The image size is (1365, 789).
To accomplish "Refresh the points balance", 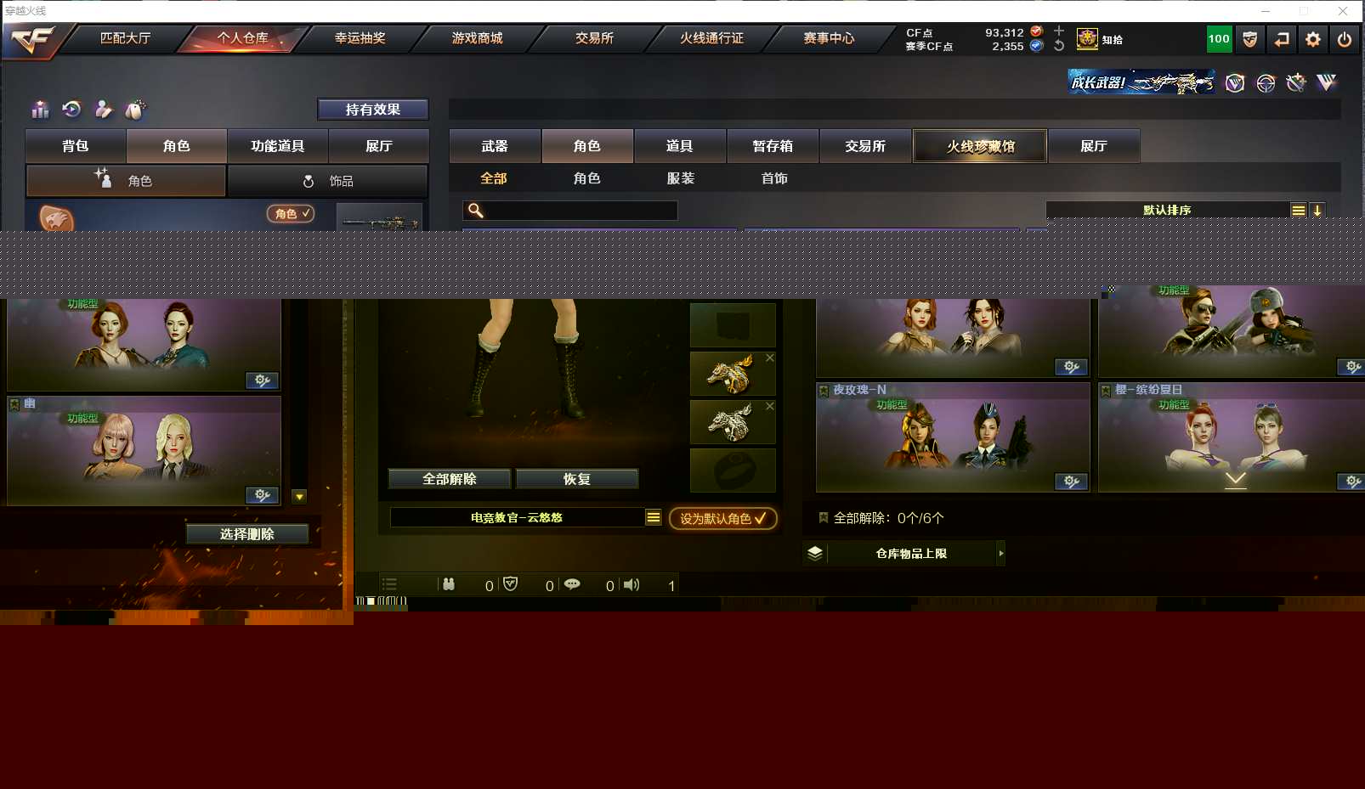I will point(1059,46).
